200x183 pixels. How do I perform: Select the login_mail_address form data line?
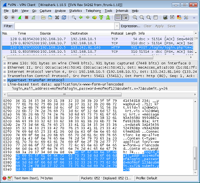(90, 89)
